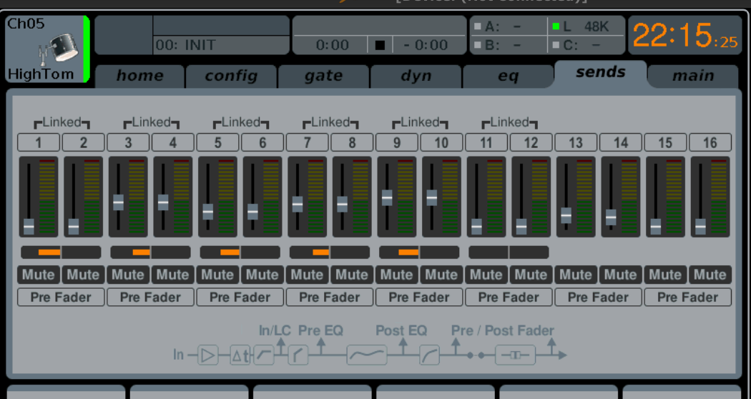Viewport: 751px width, 399px height.
Task: Click the bus 9 send level fader
Action: click(387, 198)
